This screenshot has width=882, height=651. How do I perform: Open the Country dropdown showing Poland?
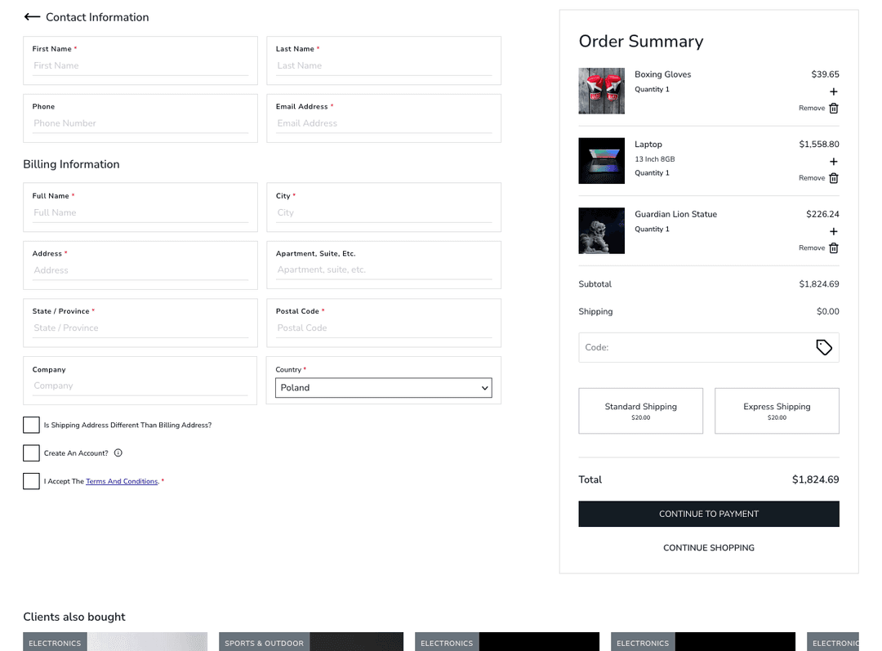383,387
